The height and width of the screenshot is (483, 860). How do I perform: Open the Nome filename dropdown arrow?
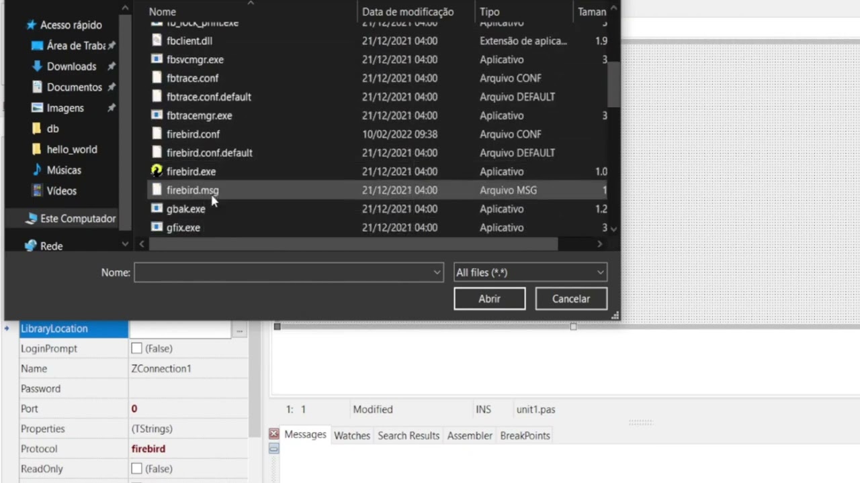tap(437, 272)
